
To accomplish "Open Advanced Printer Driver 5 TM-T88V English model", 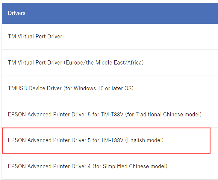I will coord(86,140).
